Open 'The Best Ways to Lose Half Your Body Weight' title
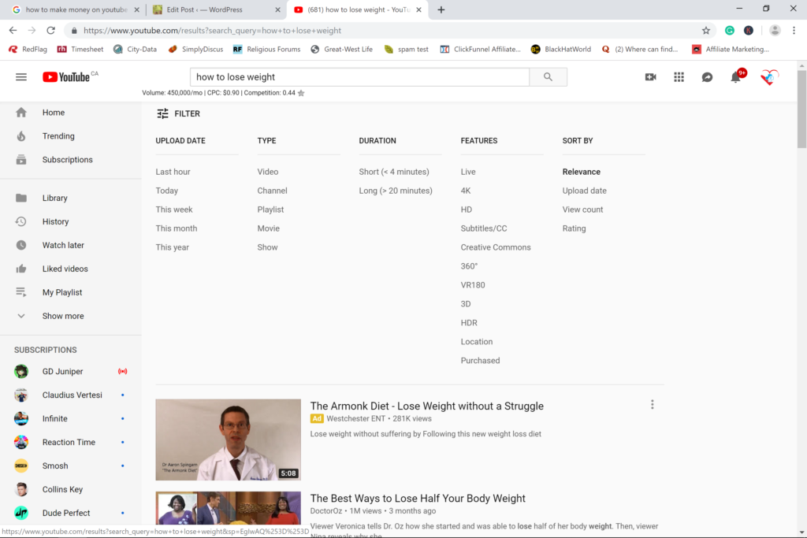 (x=418, y=499)
